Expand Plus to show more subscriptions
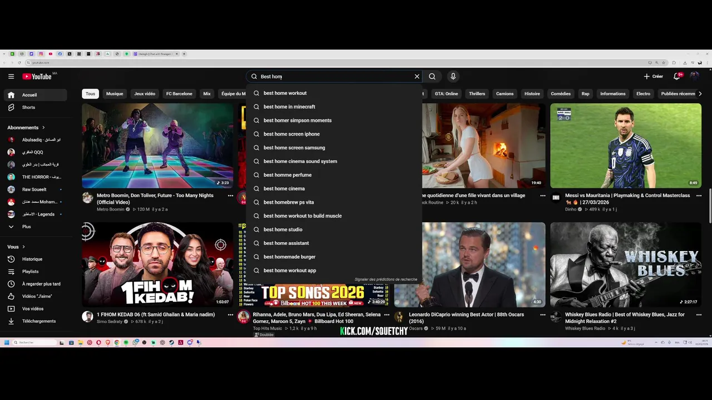 pos(36,227)
